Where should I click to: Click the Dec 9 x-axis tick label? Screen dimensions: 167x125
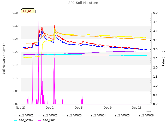[108, 108]
